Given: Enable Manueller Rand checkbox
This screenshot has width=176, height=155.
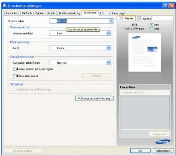Looking at the screenshot, I should point(15,76).
